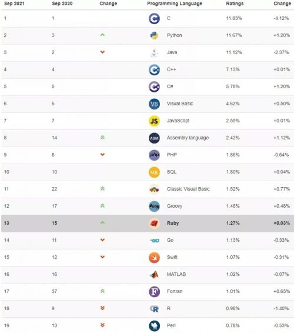Click the VB Visual Basic icon
The image size is (294, 333).
click(154, 104)
